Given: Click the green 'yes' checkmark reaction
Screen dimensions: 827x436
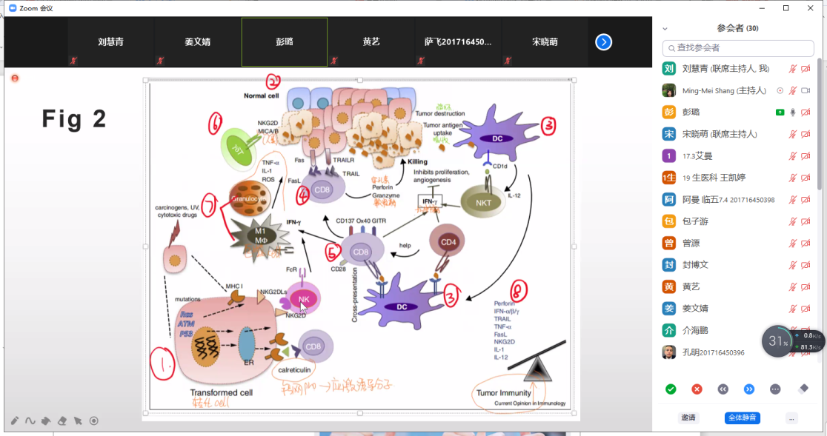Looking at the screenshot, I should click(671, 389).
